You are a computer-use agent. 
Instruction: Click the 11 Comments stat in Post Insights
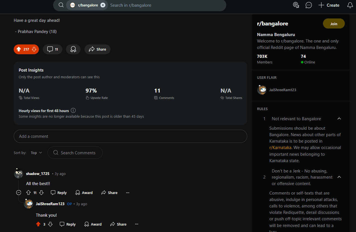tap(164, 94)
